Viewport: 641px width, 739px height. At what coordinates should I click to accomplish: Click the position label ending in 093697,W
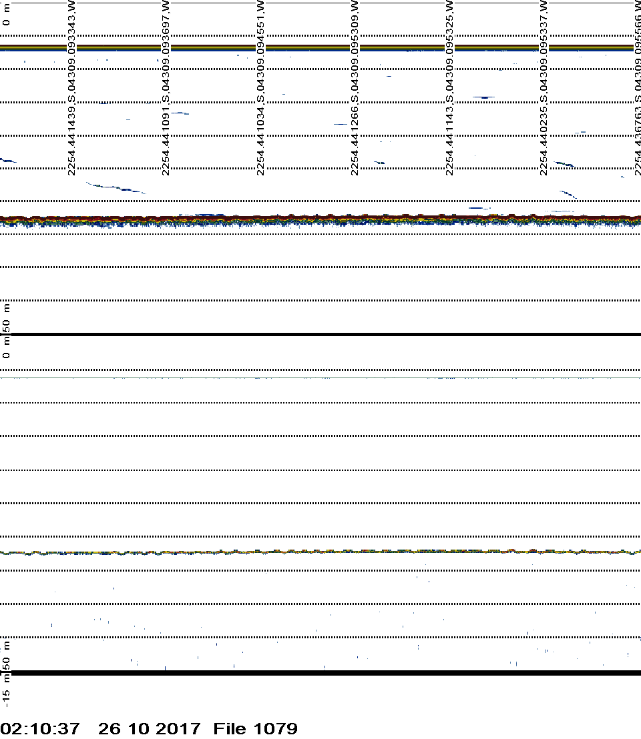coord(166,87)
